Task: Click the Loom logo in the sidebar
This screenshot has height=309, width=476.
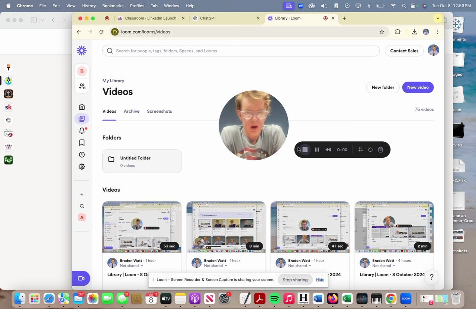Action: pyautogui.click(x=82, y=51)
